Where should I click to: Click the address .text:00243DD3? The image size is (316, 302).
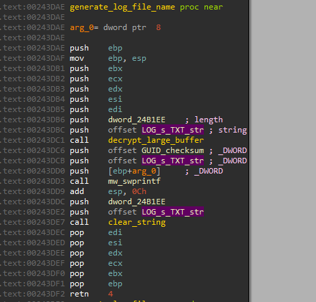pos(32,181)
